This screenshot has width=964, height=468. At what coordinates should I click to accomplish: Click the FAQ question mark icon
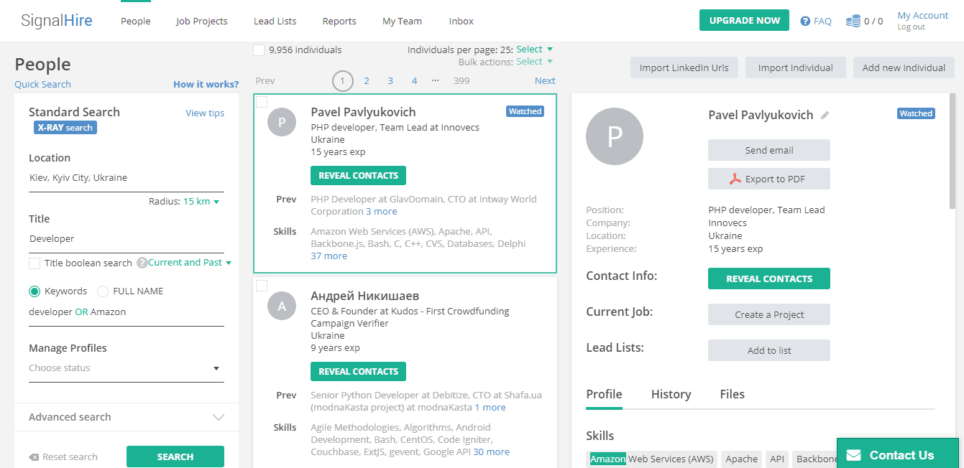(x=805, y=22)
